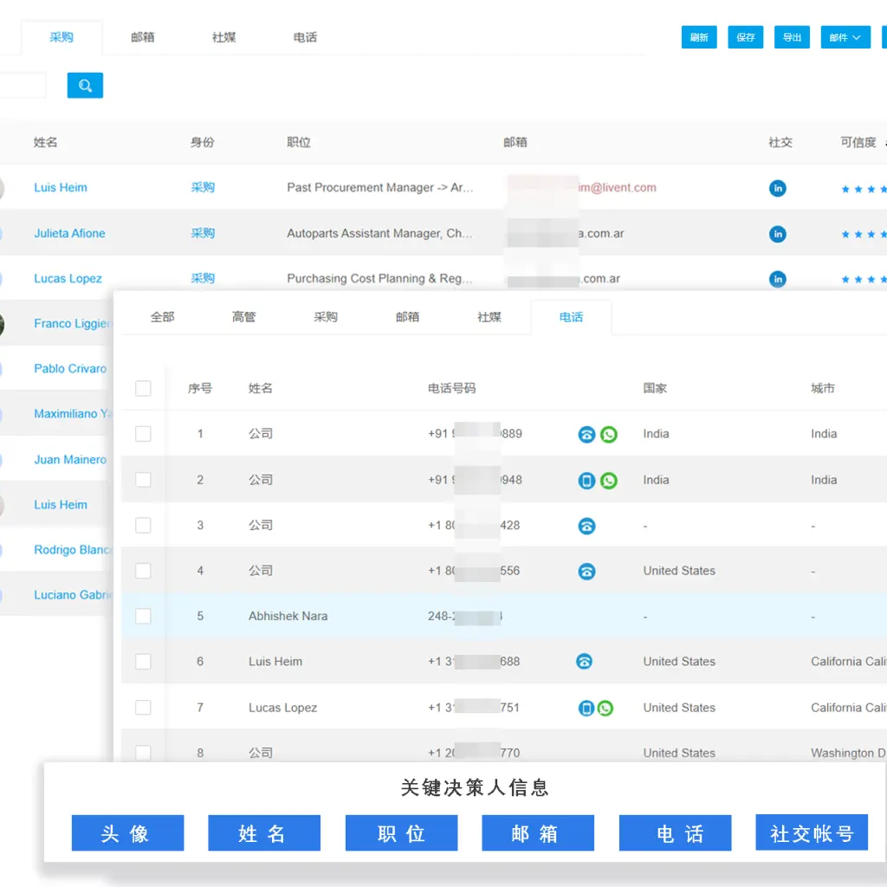The height and width of the screenshot is (887, 887).
Task: Click the 导出 export button
Action: 792,37
